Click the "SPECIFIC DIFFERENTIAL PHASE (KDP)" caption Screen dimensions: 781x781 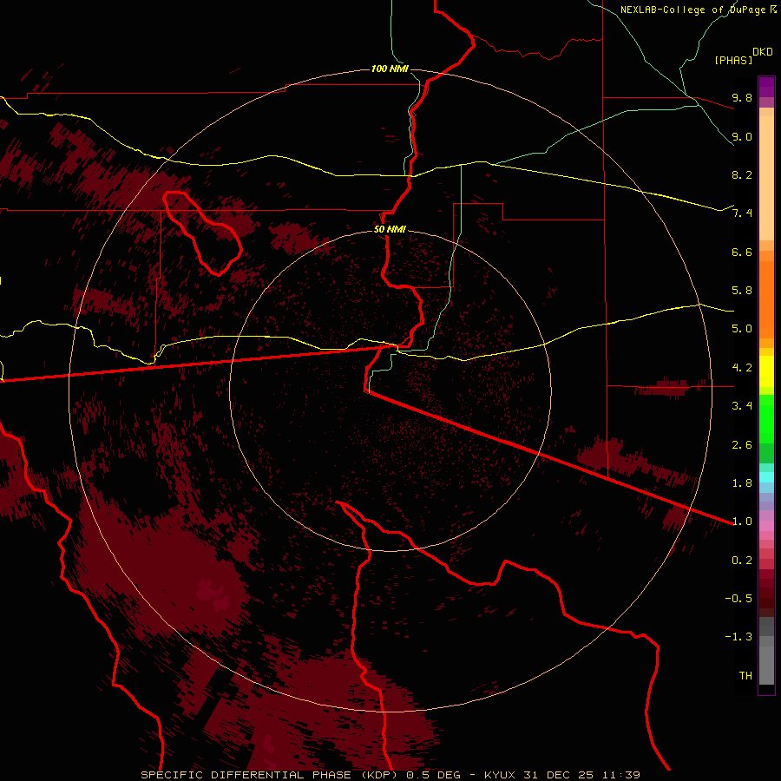[x=269, y=775]
